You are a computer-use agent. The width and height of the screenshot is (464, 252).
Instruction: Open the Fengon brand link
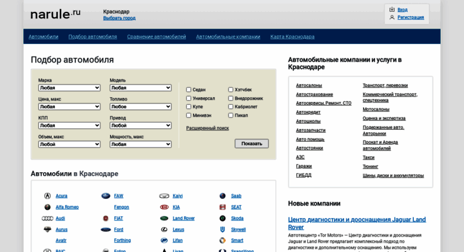[x=122, y=207]
